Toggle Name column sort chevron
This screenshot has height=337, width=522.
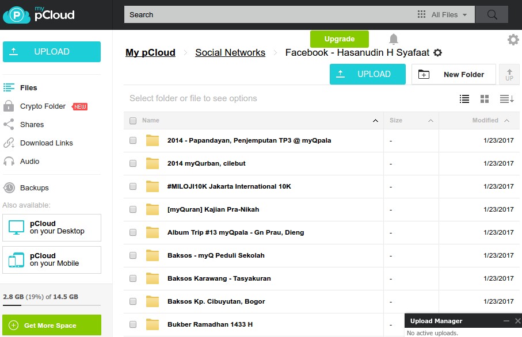[x=376, y=121]
